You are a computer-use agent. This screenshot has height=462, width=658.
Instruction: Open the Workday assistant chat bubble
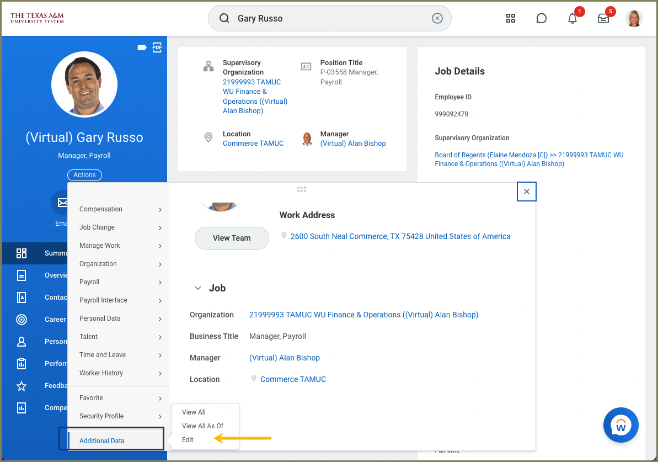tap(620, 425)
